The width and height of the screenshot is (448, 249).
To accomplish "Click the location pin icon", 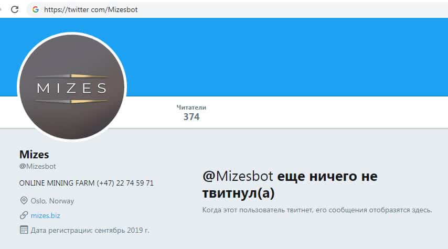I will (x=24, y=200).
